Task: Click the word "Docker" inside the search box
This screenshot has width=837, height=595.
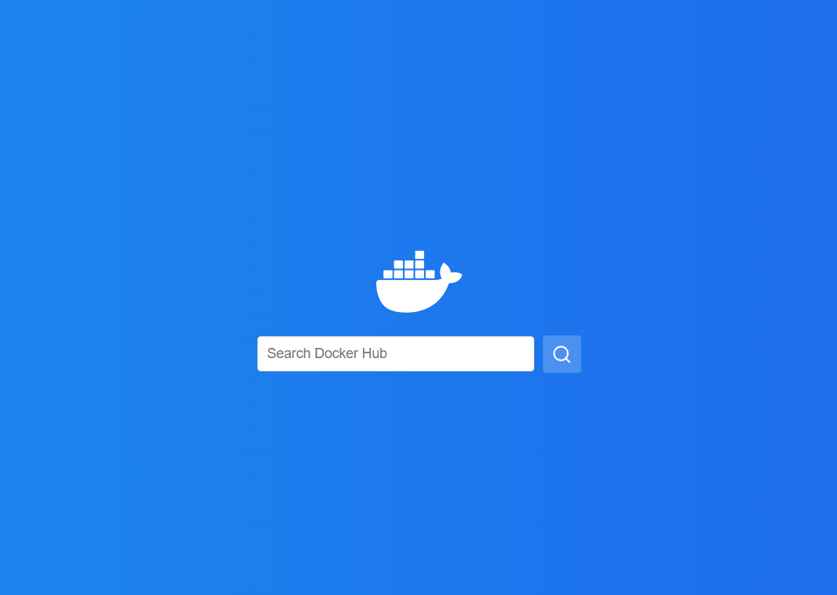Action: click(336, 353)
